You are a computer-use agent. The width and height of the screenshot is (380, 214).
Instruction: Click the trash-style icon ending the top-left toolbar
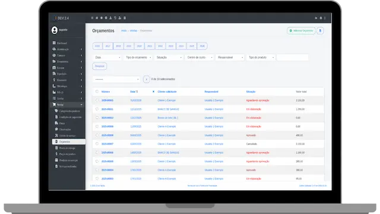[x=125, y=18]
